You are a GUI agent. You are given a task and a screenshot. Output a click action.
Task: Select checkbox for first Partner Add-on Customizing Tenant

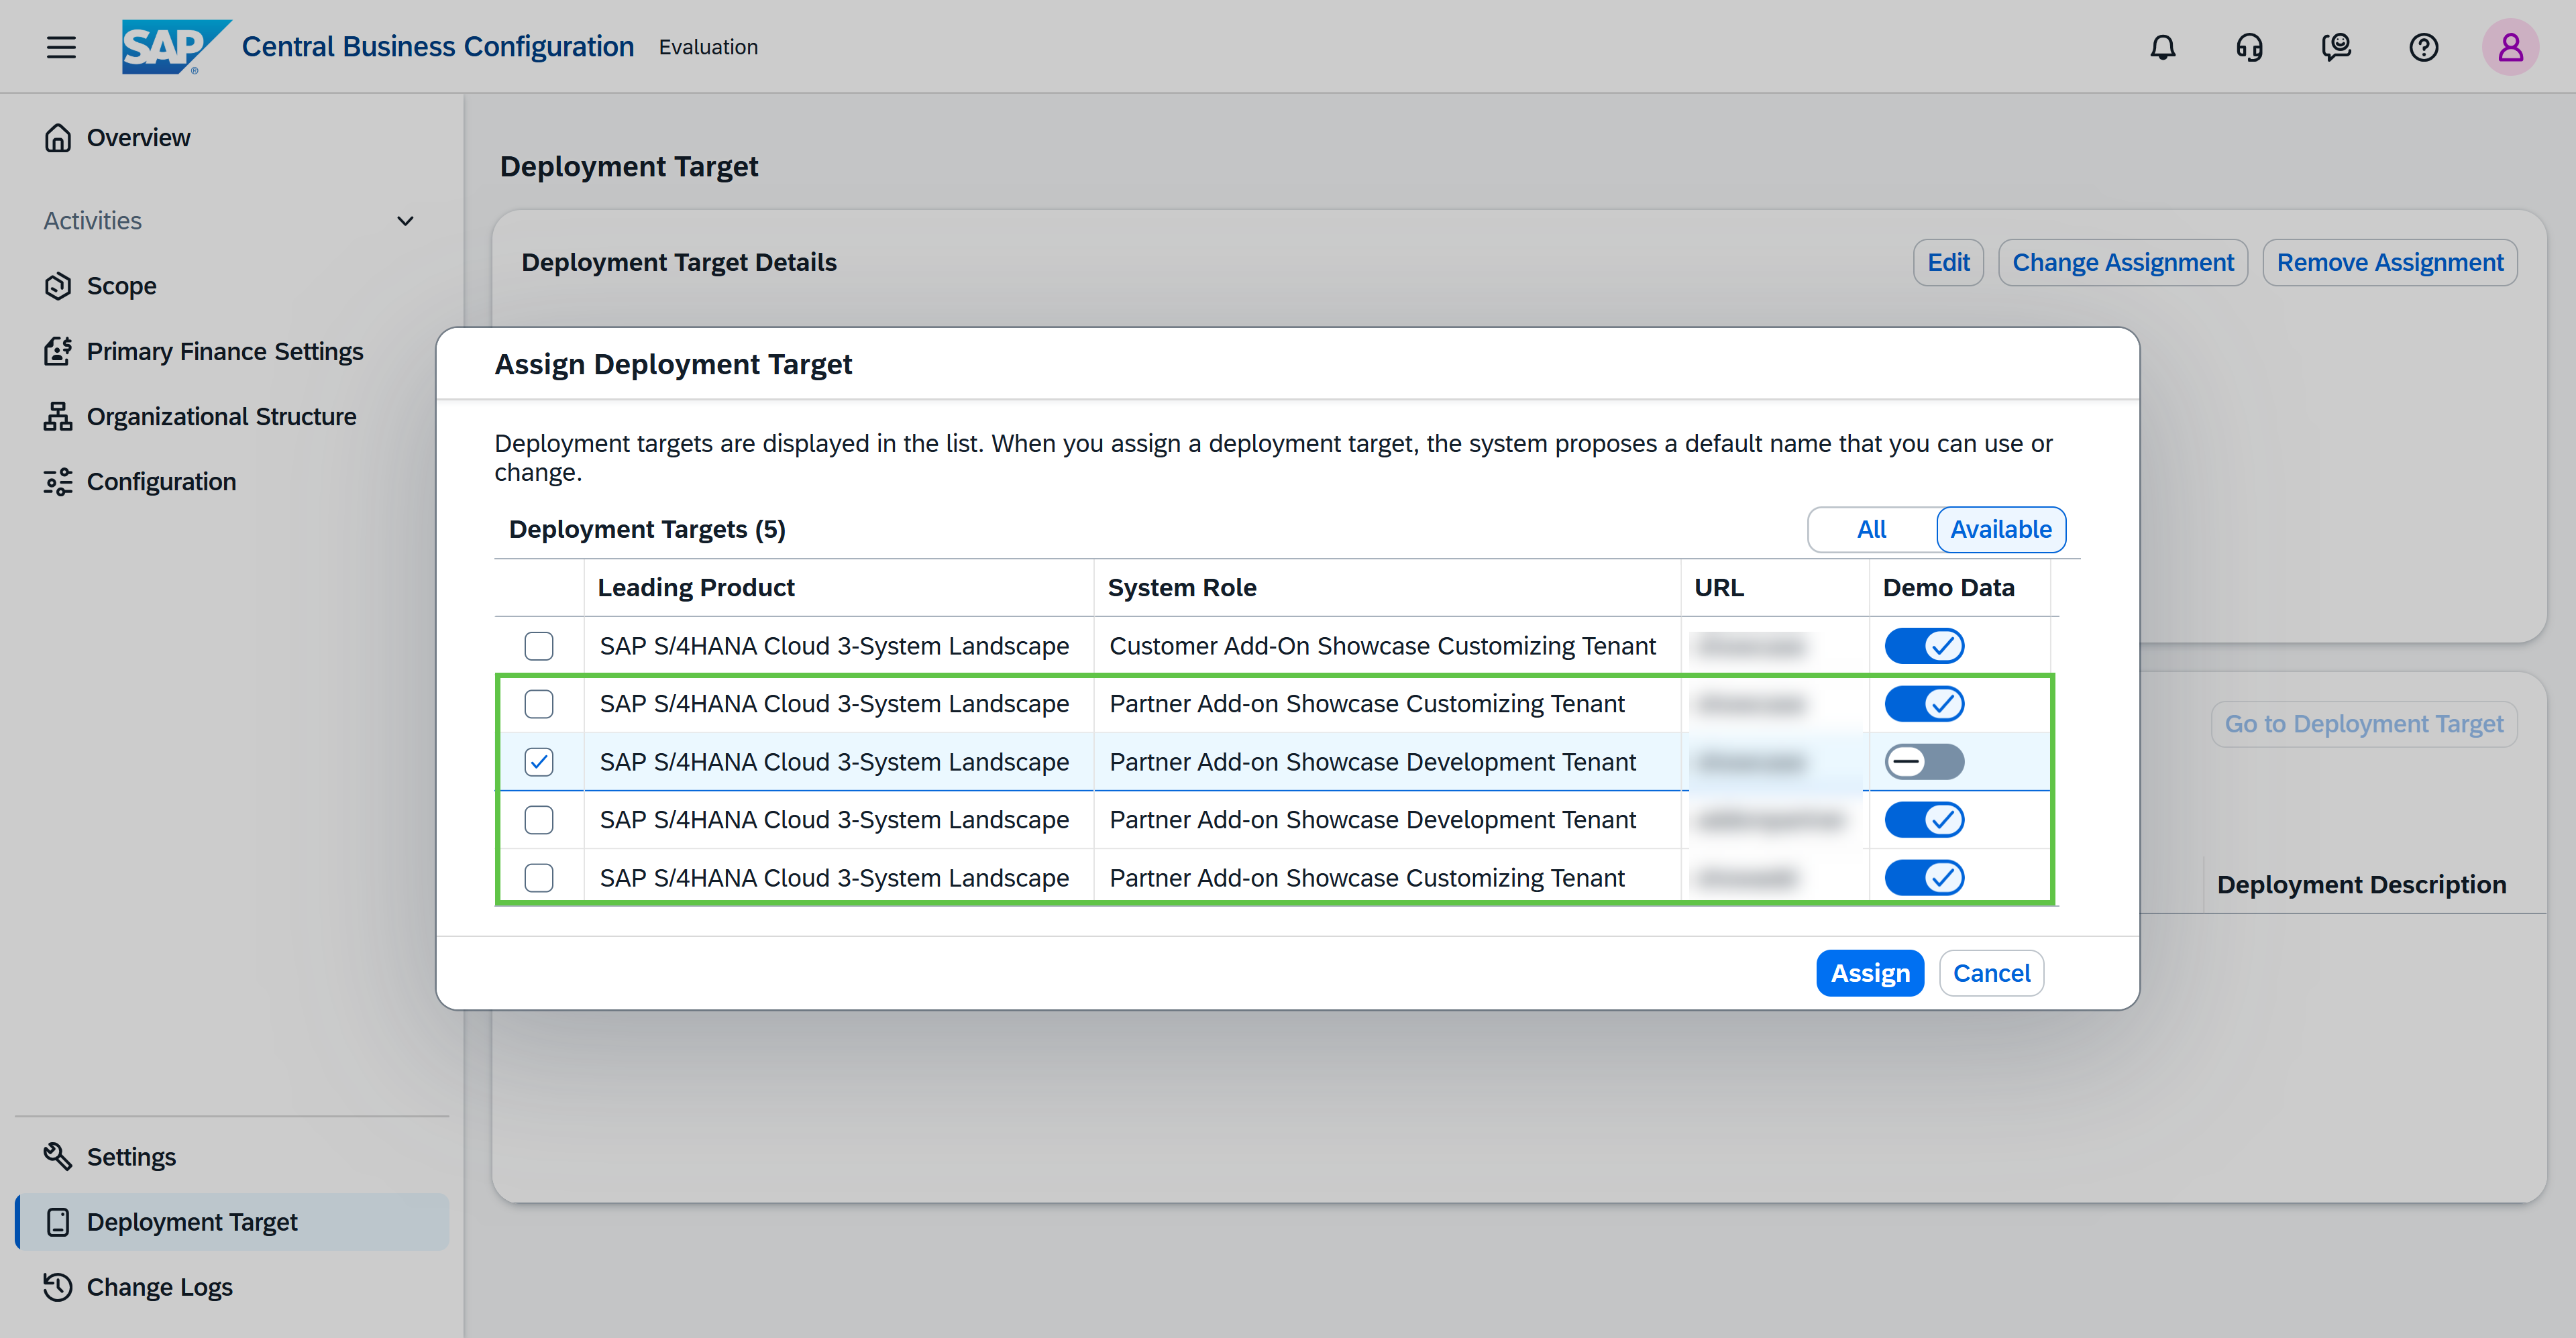(x=539, y=704)
